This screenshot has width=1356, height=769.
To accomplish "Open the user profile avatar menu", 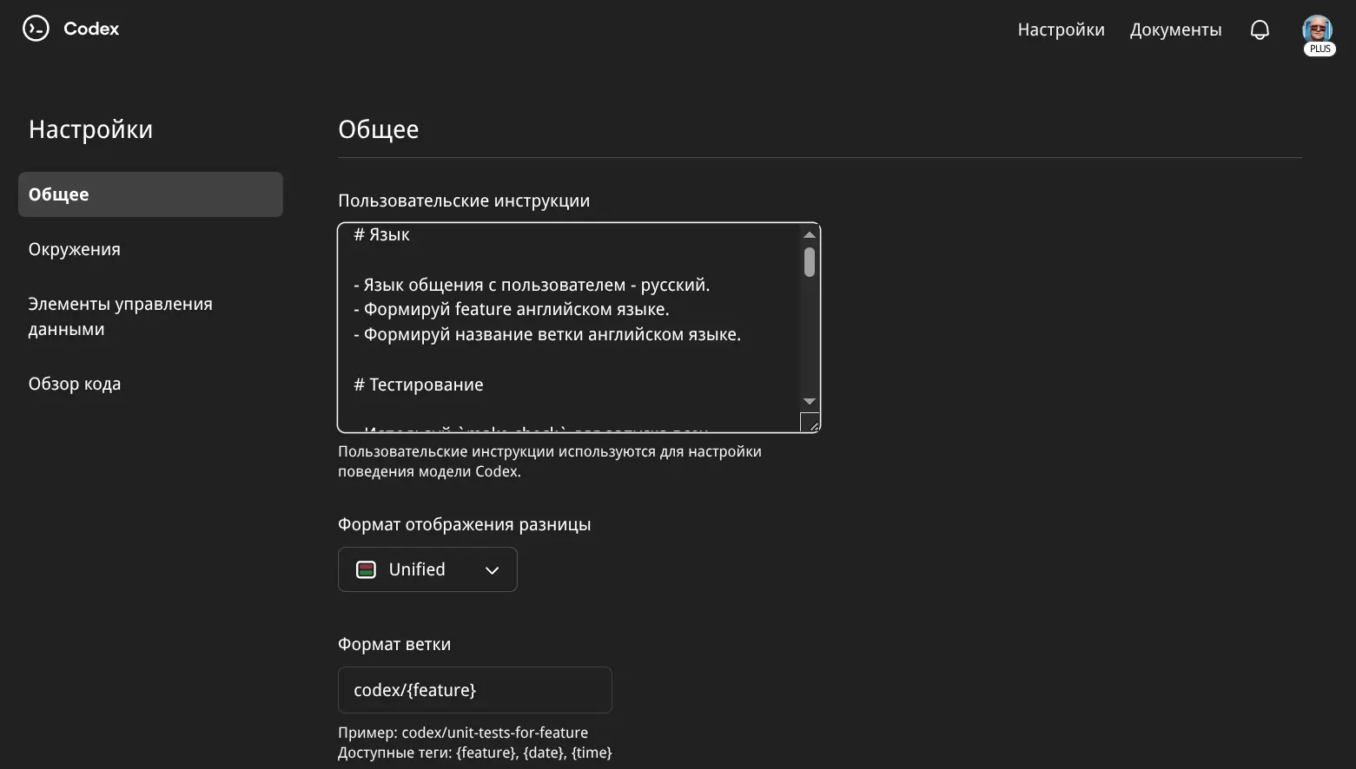I will (x=1317, y=28).
